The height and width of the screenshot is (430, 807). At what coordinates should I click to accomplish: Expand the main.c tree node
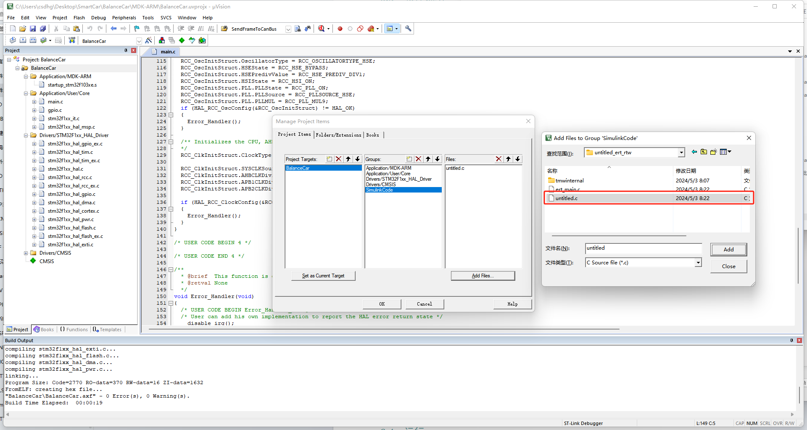coord(34,102)
